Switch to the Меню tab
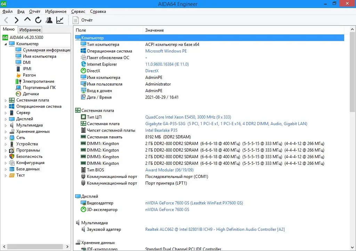The image size is (356, 251). tap(9, 29)
